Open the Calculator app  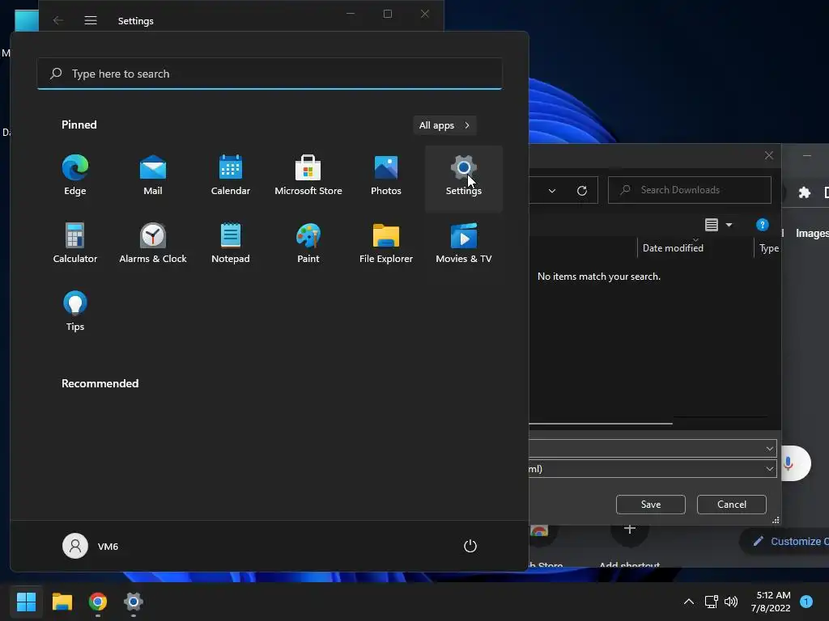(75, 243)
